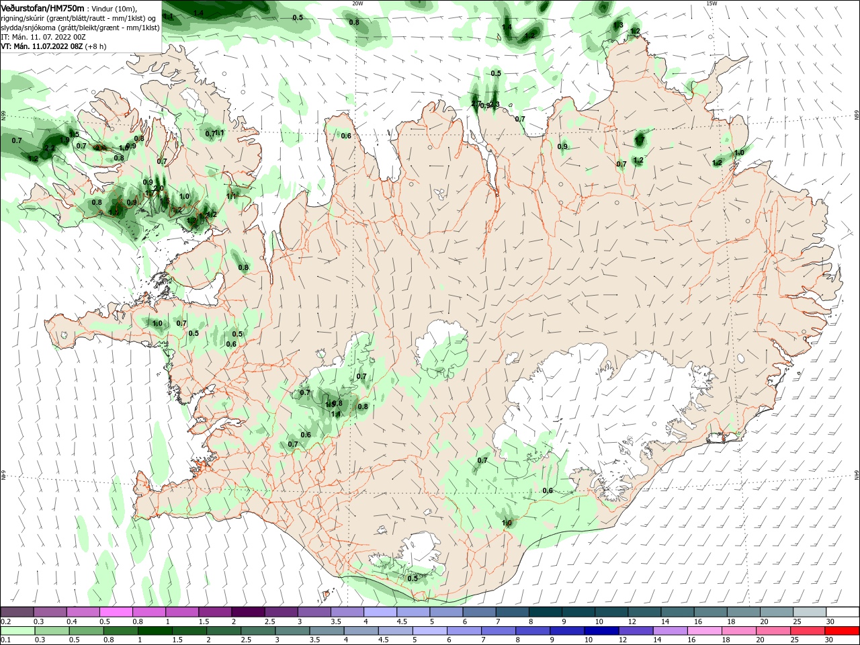This screenshot has width=860, height=645.
Task: Click the violet swatch labeled 12 in rain scale
Action: pyautogui.click(x=636, y=631)
